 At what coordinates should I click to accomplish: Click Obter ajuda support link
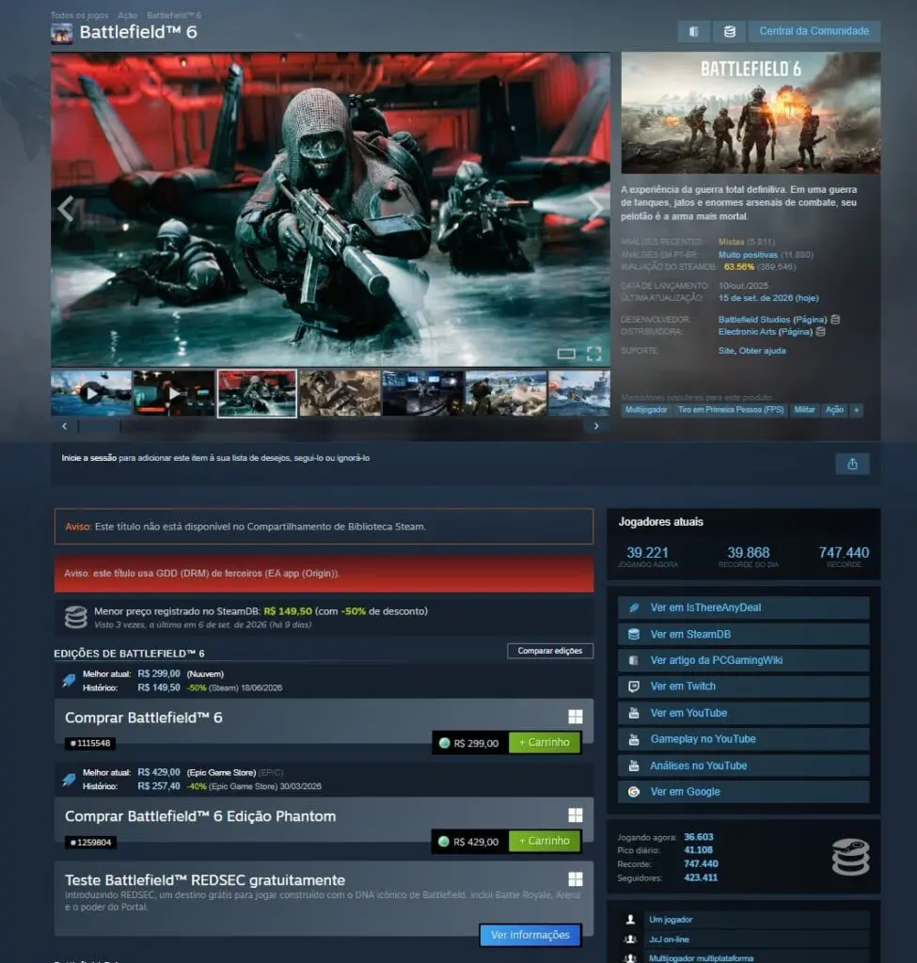(762, 351)
